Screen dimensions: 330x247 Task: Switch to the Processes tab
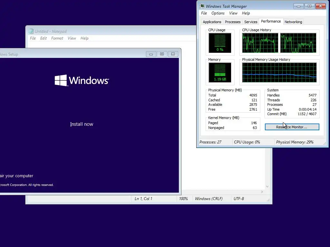point(233,22)
